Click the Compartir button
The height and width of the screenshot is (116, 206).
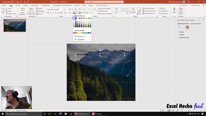[183, 5]
